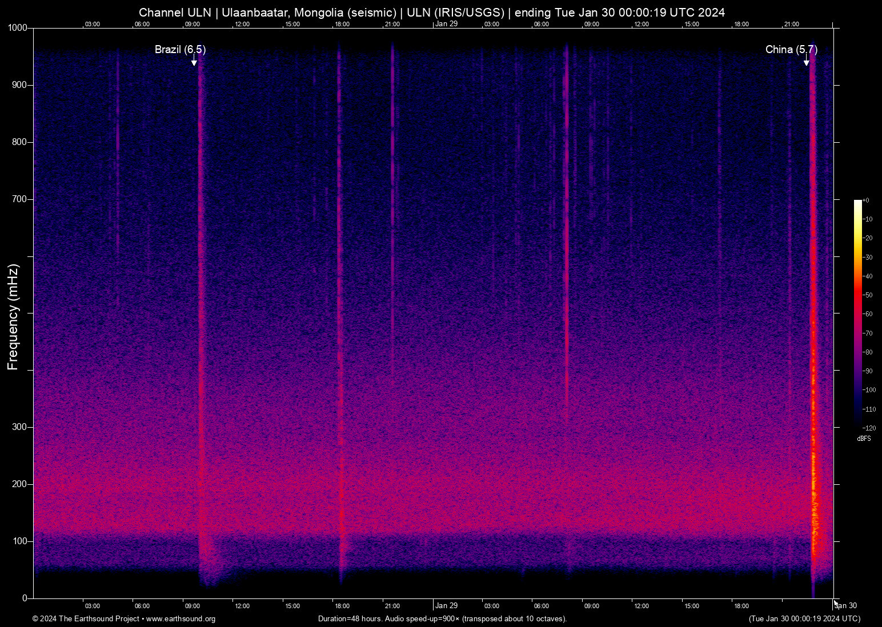Click the 12:00 timestamp on top axis

pyautogui.click(x=242, y=24)
